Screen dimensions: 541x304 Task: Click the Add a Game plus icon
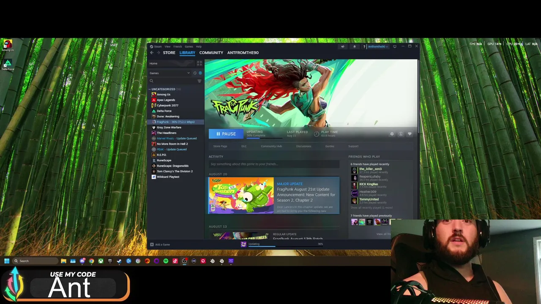pyautogui.click(x=152, y=244)
